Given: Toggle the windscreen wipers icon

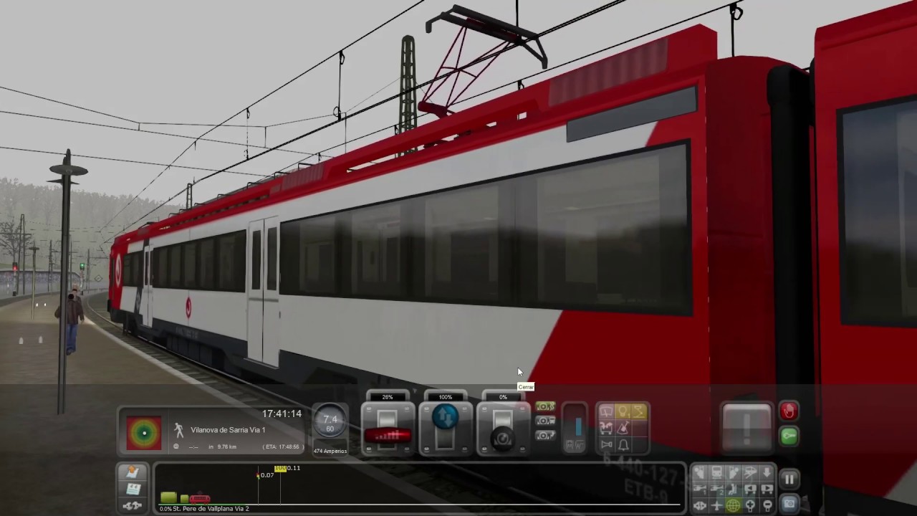Looking at the screenshot, I should [606, 411].
